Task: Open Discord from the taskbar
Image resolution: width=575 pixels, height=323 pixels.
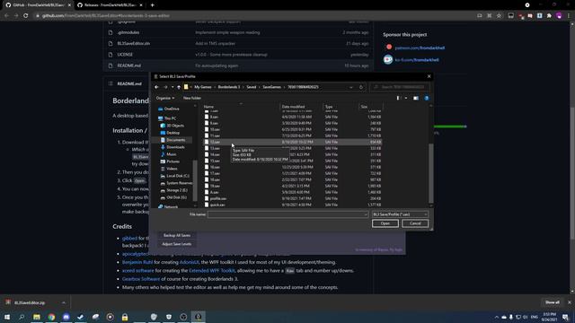Action: coord(66,317)
